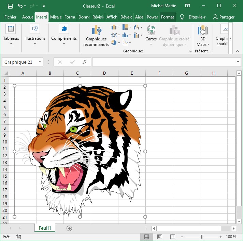Open the 3D Maps tool
The image size is (243, 241).
point(203,36)
